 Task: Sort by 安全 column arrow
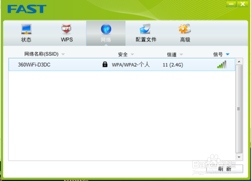click(132, 54)
